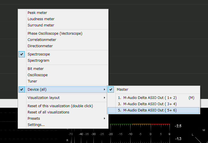Expand the Device (all) submenu
The width and height of the screenshot is (208, 143).
pos(63,90)
